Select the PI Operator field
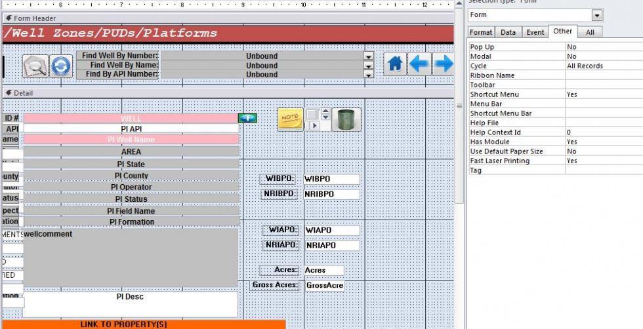 (131, 187)
